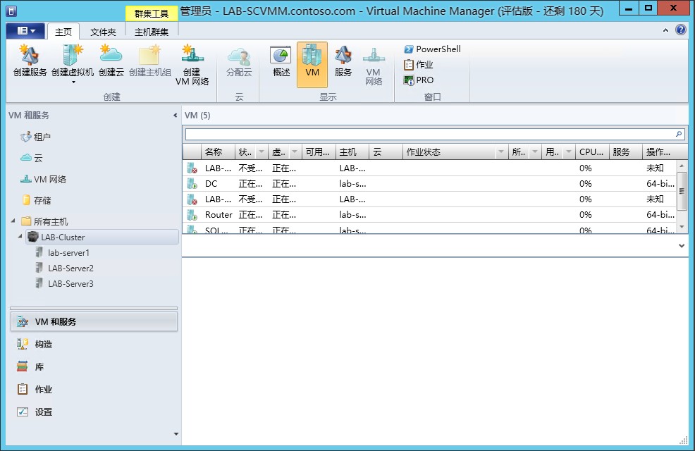Sort by the 可用性 column header
Screen dimensions: 695x451
pyautogui.click(x=319, y=152)
